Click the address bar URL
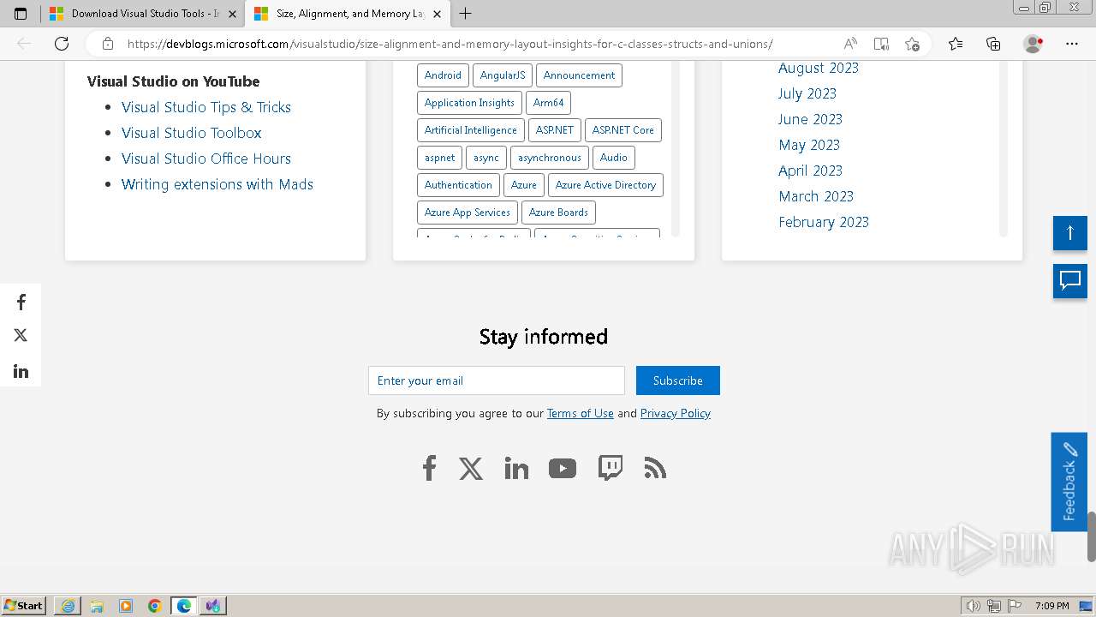Image resolution: width=1096 pixels, height=617 pixels. 450,44
